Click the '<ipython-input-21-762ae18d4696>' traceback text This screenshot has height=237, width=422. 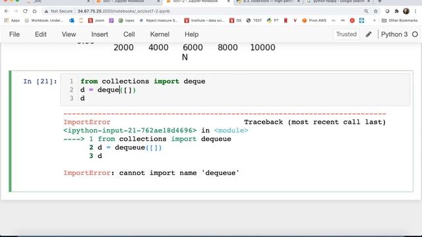click(130, 130)
